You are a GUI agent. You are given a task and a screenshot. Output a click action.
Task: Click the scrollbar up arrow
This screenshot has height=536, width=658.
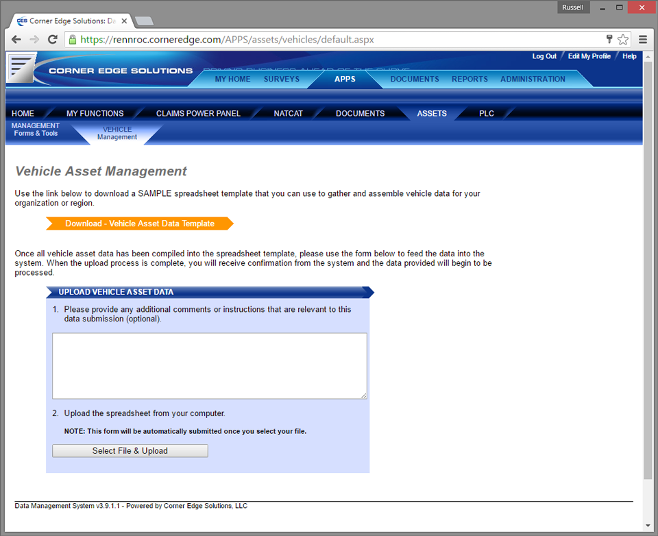coord(648,57)
